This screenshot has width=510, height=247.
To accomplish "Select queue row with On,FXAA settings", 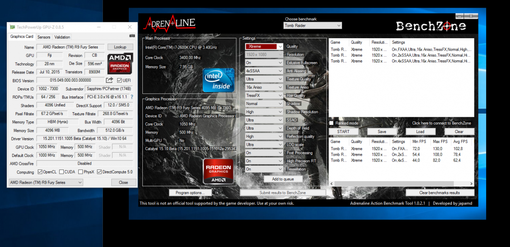I will [401, 49].
